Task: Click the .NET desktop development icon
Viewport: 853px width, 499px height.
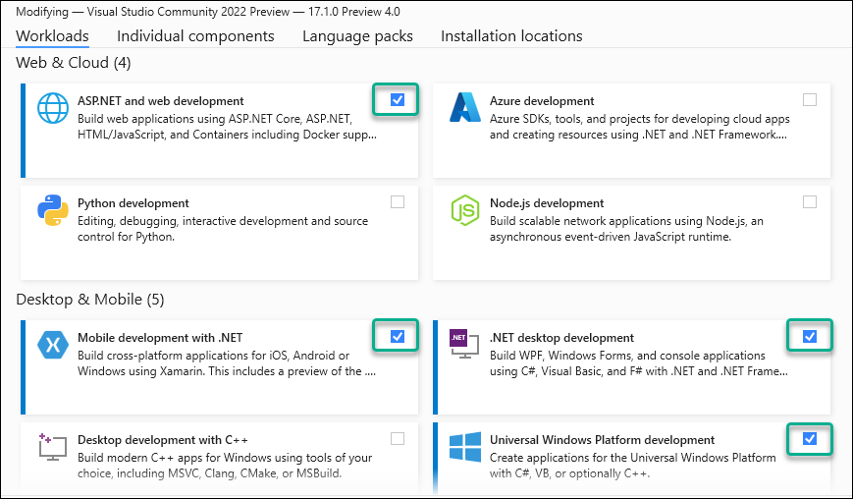Action: pyautogui.click(x=464, y=342)
